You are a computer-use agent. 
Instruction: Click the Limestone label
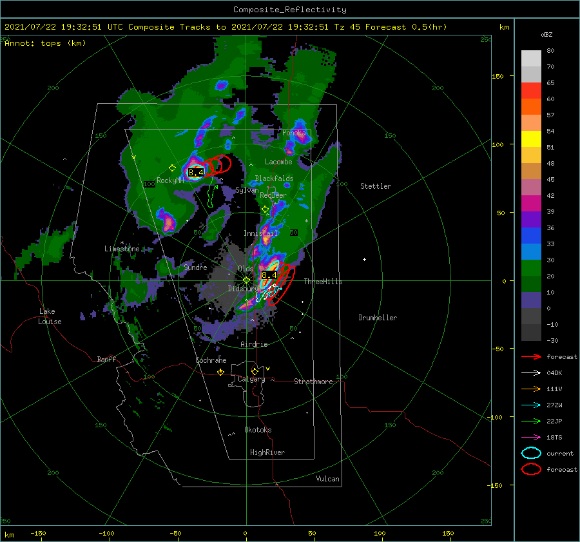point(122,249)
